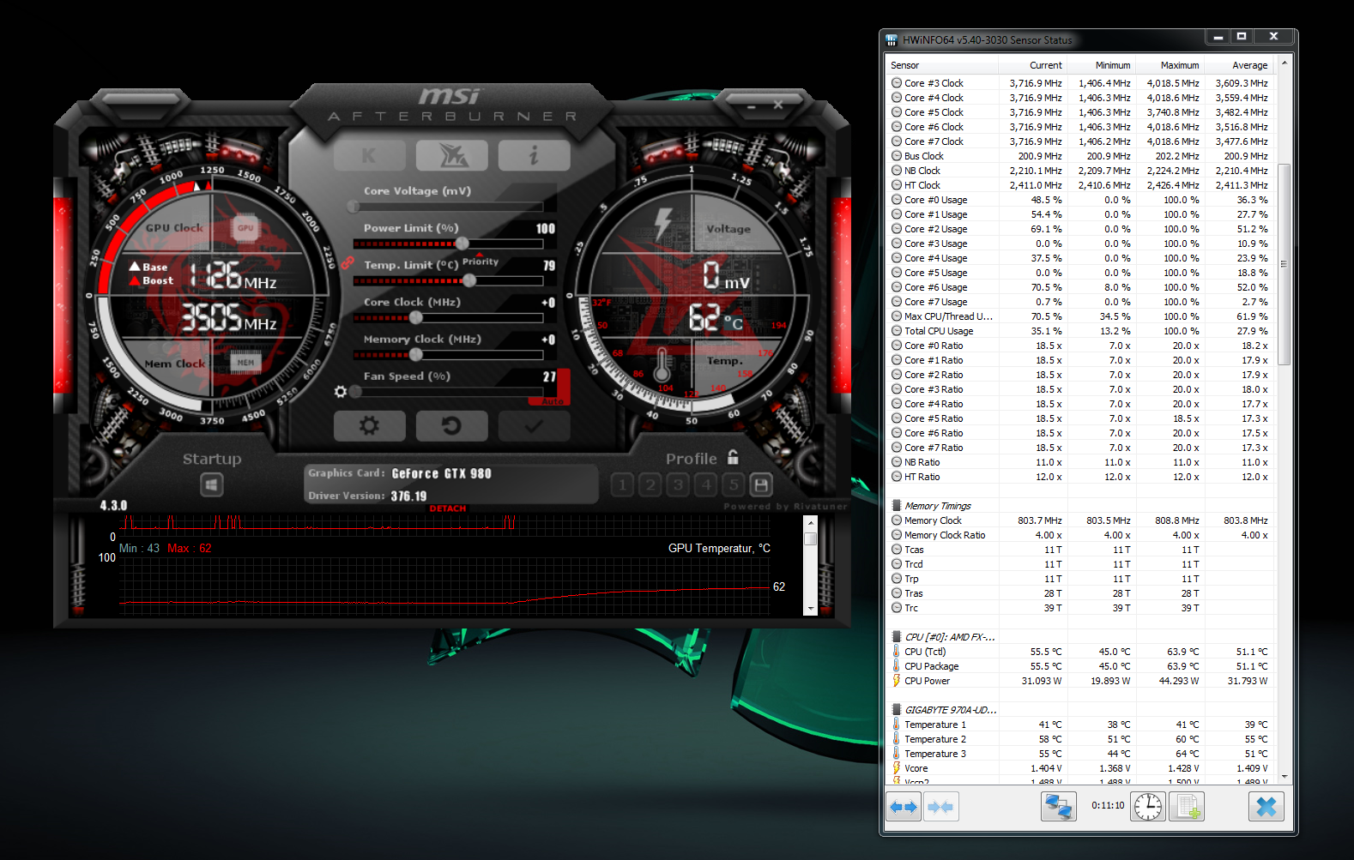Click the HWiNFO scrollbar down arrow
The image size is (1354, 860).
coord(1284,777)
